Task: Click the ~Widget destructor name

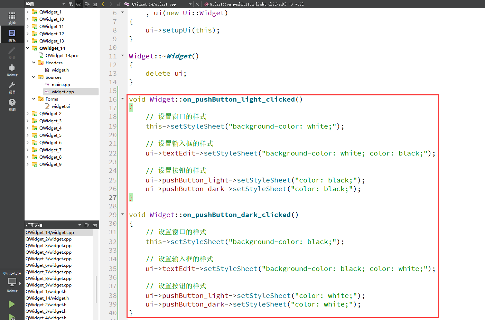Action: coord(179,56)
